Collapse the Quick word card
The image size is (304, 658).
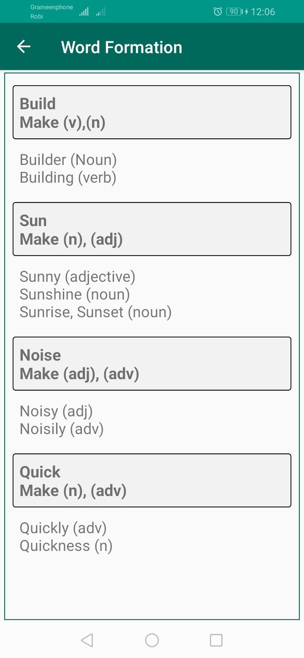tap(152, 480)
